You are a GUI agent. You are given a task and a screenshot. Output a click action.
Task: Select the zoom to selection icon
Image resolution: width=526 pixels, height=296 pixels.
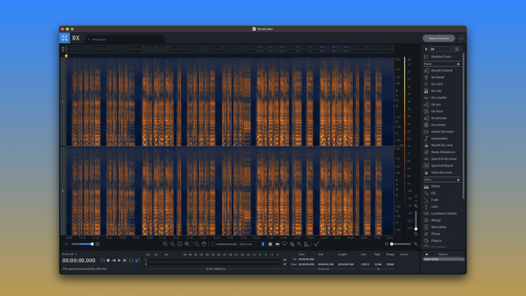[x=180, y=244]
